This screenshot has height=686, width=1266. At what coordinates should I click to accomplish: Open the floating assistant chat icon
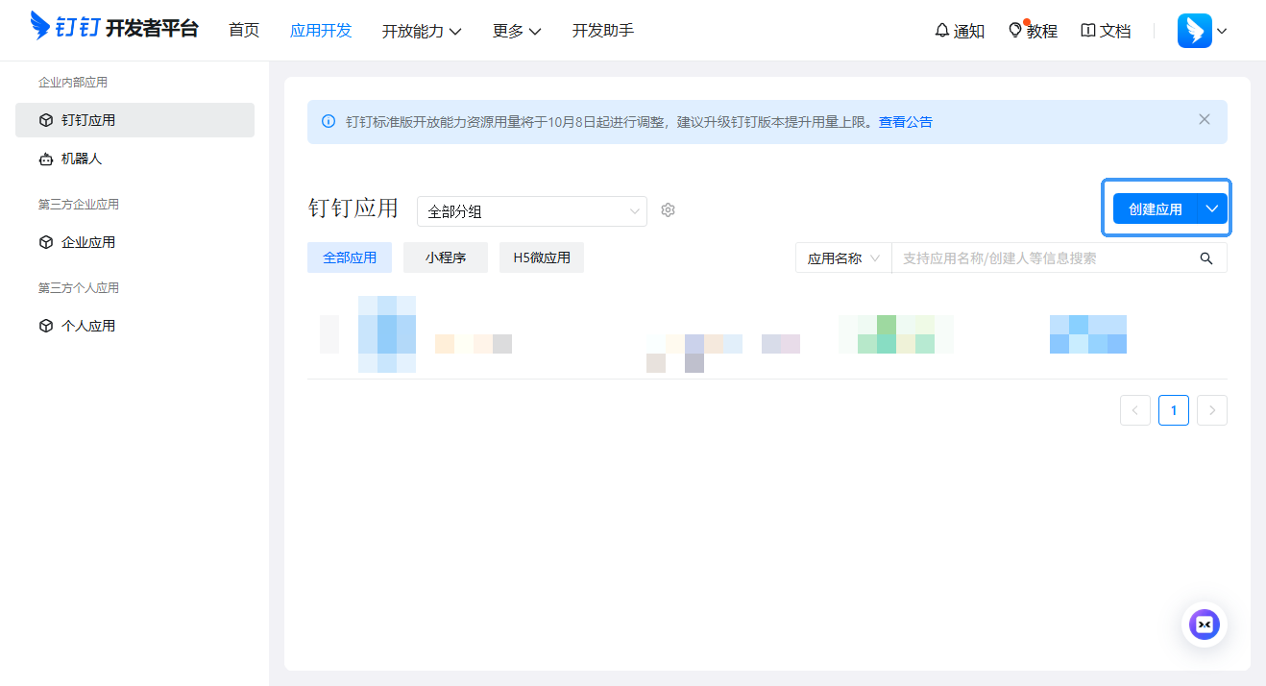[x=1204, y=625]
